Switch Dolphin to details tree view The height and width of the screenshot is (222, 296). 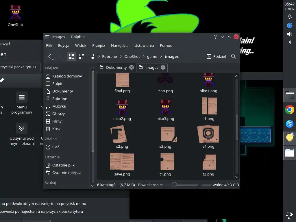(x=91, y=56)
